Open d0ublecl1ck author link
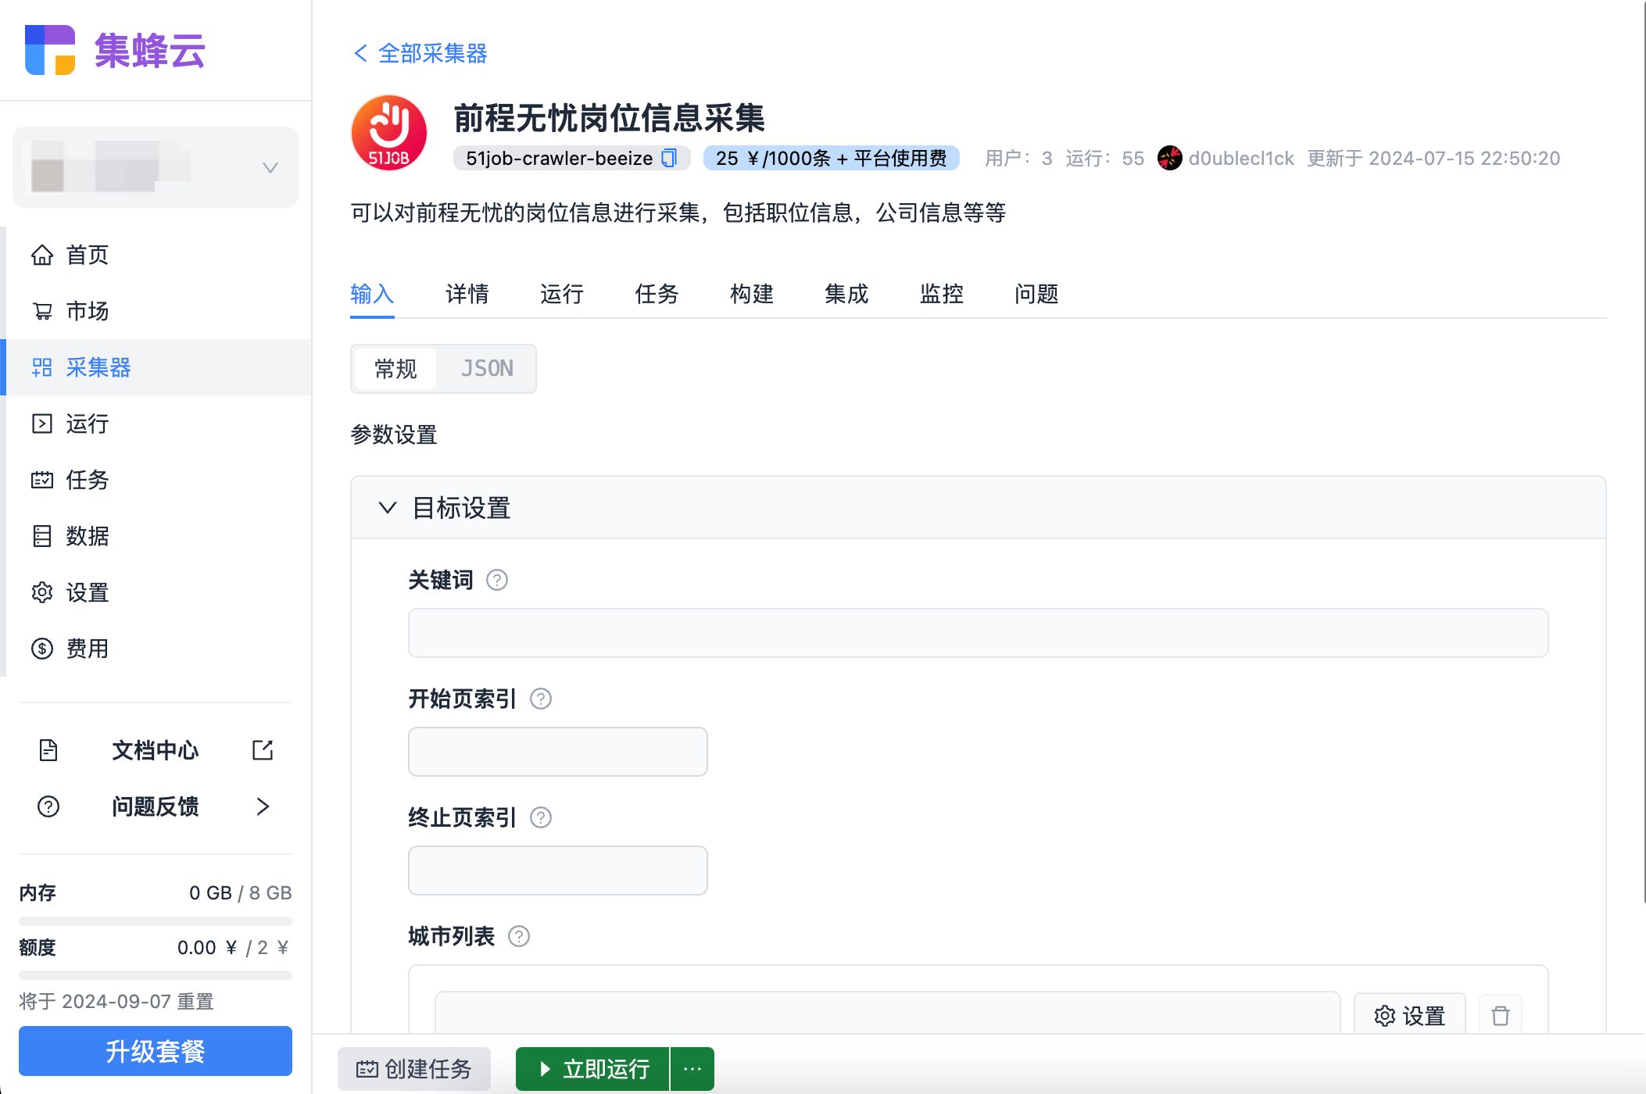Viewport: 1646px width, 1094px height. [x=1241, y=158]
